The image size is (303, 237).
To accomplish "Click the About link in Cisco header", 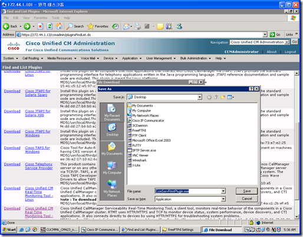I will (x=272, y=52).
